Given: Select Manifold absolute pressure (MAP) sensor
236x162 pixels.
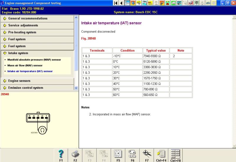Looking at the screenshot, I should tap(34, 60).
